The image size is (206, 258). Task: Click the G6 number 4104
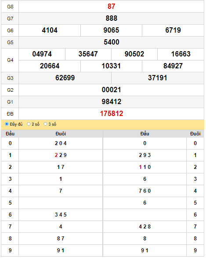pos(50,30)
